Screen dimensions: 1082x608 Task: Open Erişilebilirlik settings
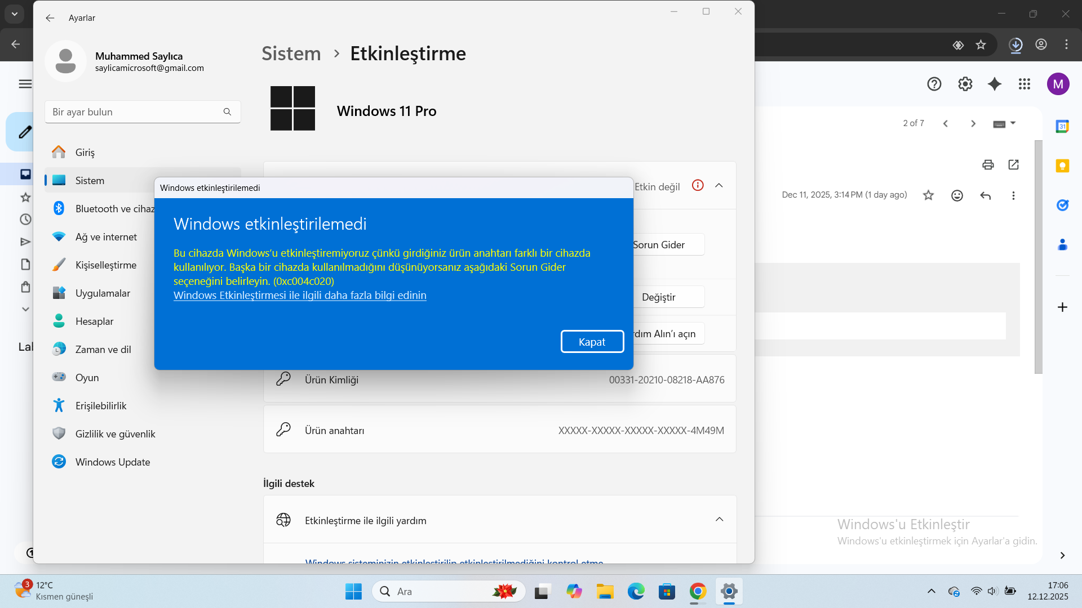tap(143, 406)
